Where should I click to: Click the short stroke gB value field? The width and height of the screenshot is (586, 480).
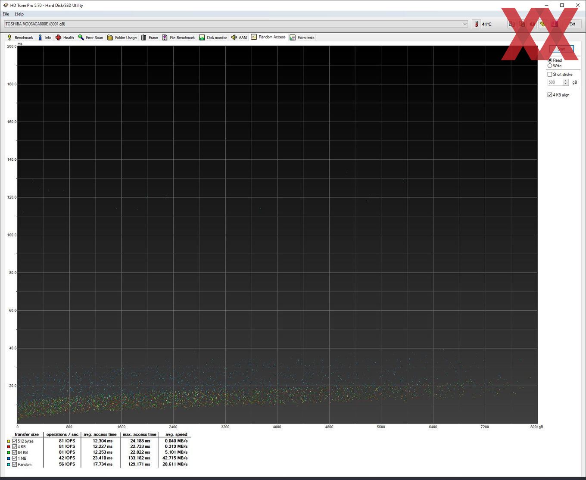(x=555, y=82)
